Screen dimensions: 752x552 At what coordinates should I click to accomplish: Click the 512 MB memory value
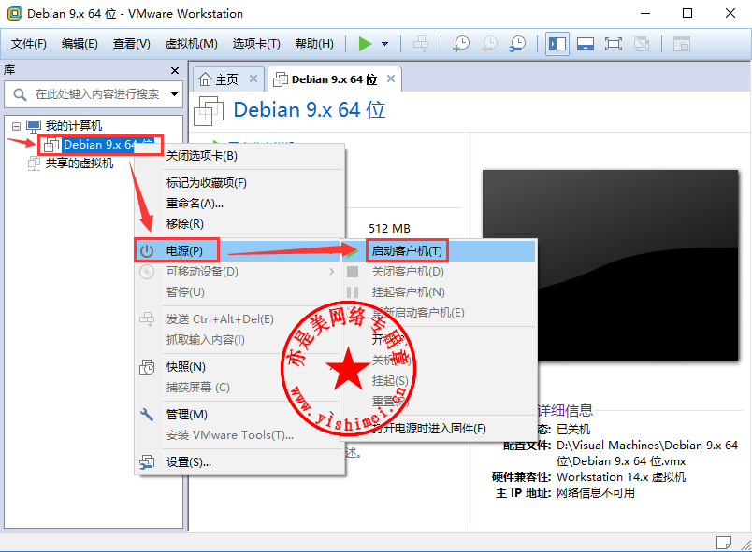coord(389,229)
